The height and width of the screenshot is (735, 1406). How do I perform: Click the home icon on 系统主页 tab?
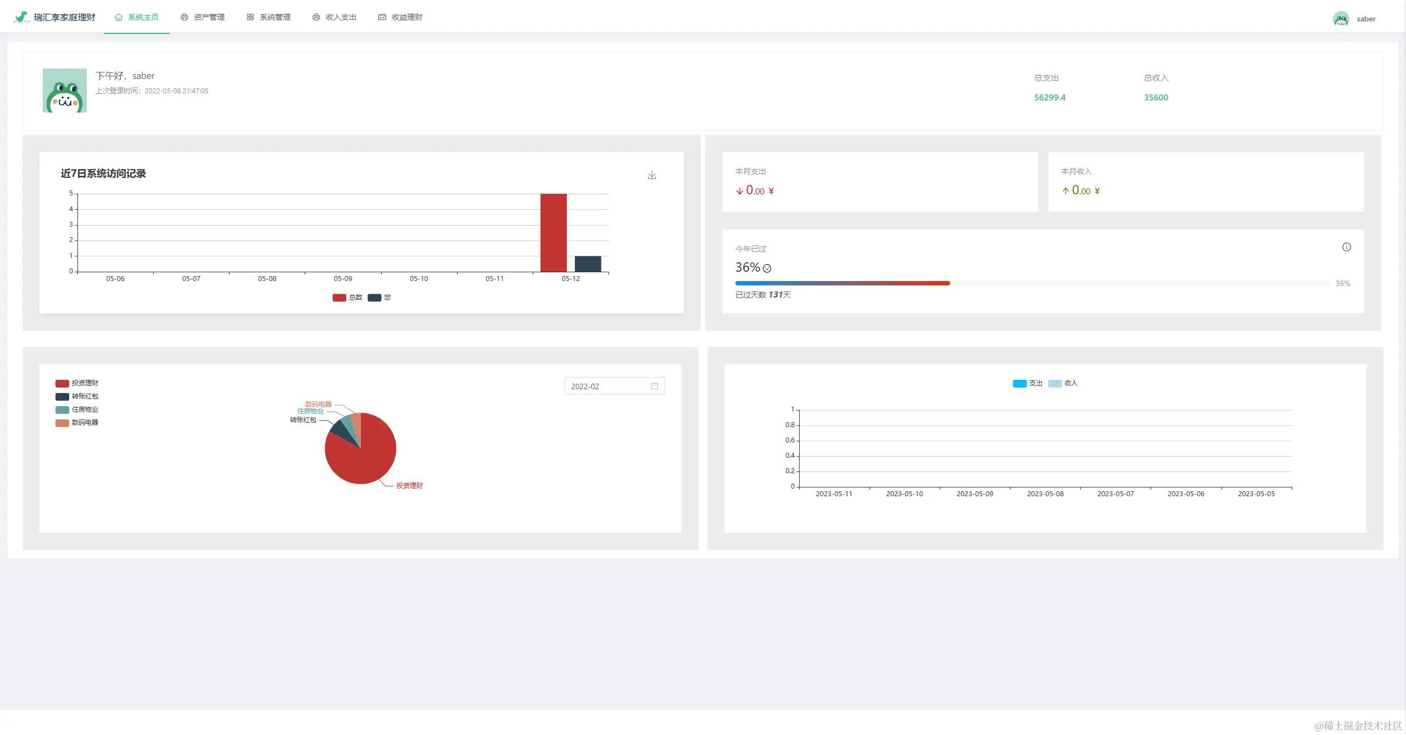[119, 17]
